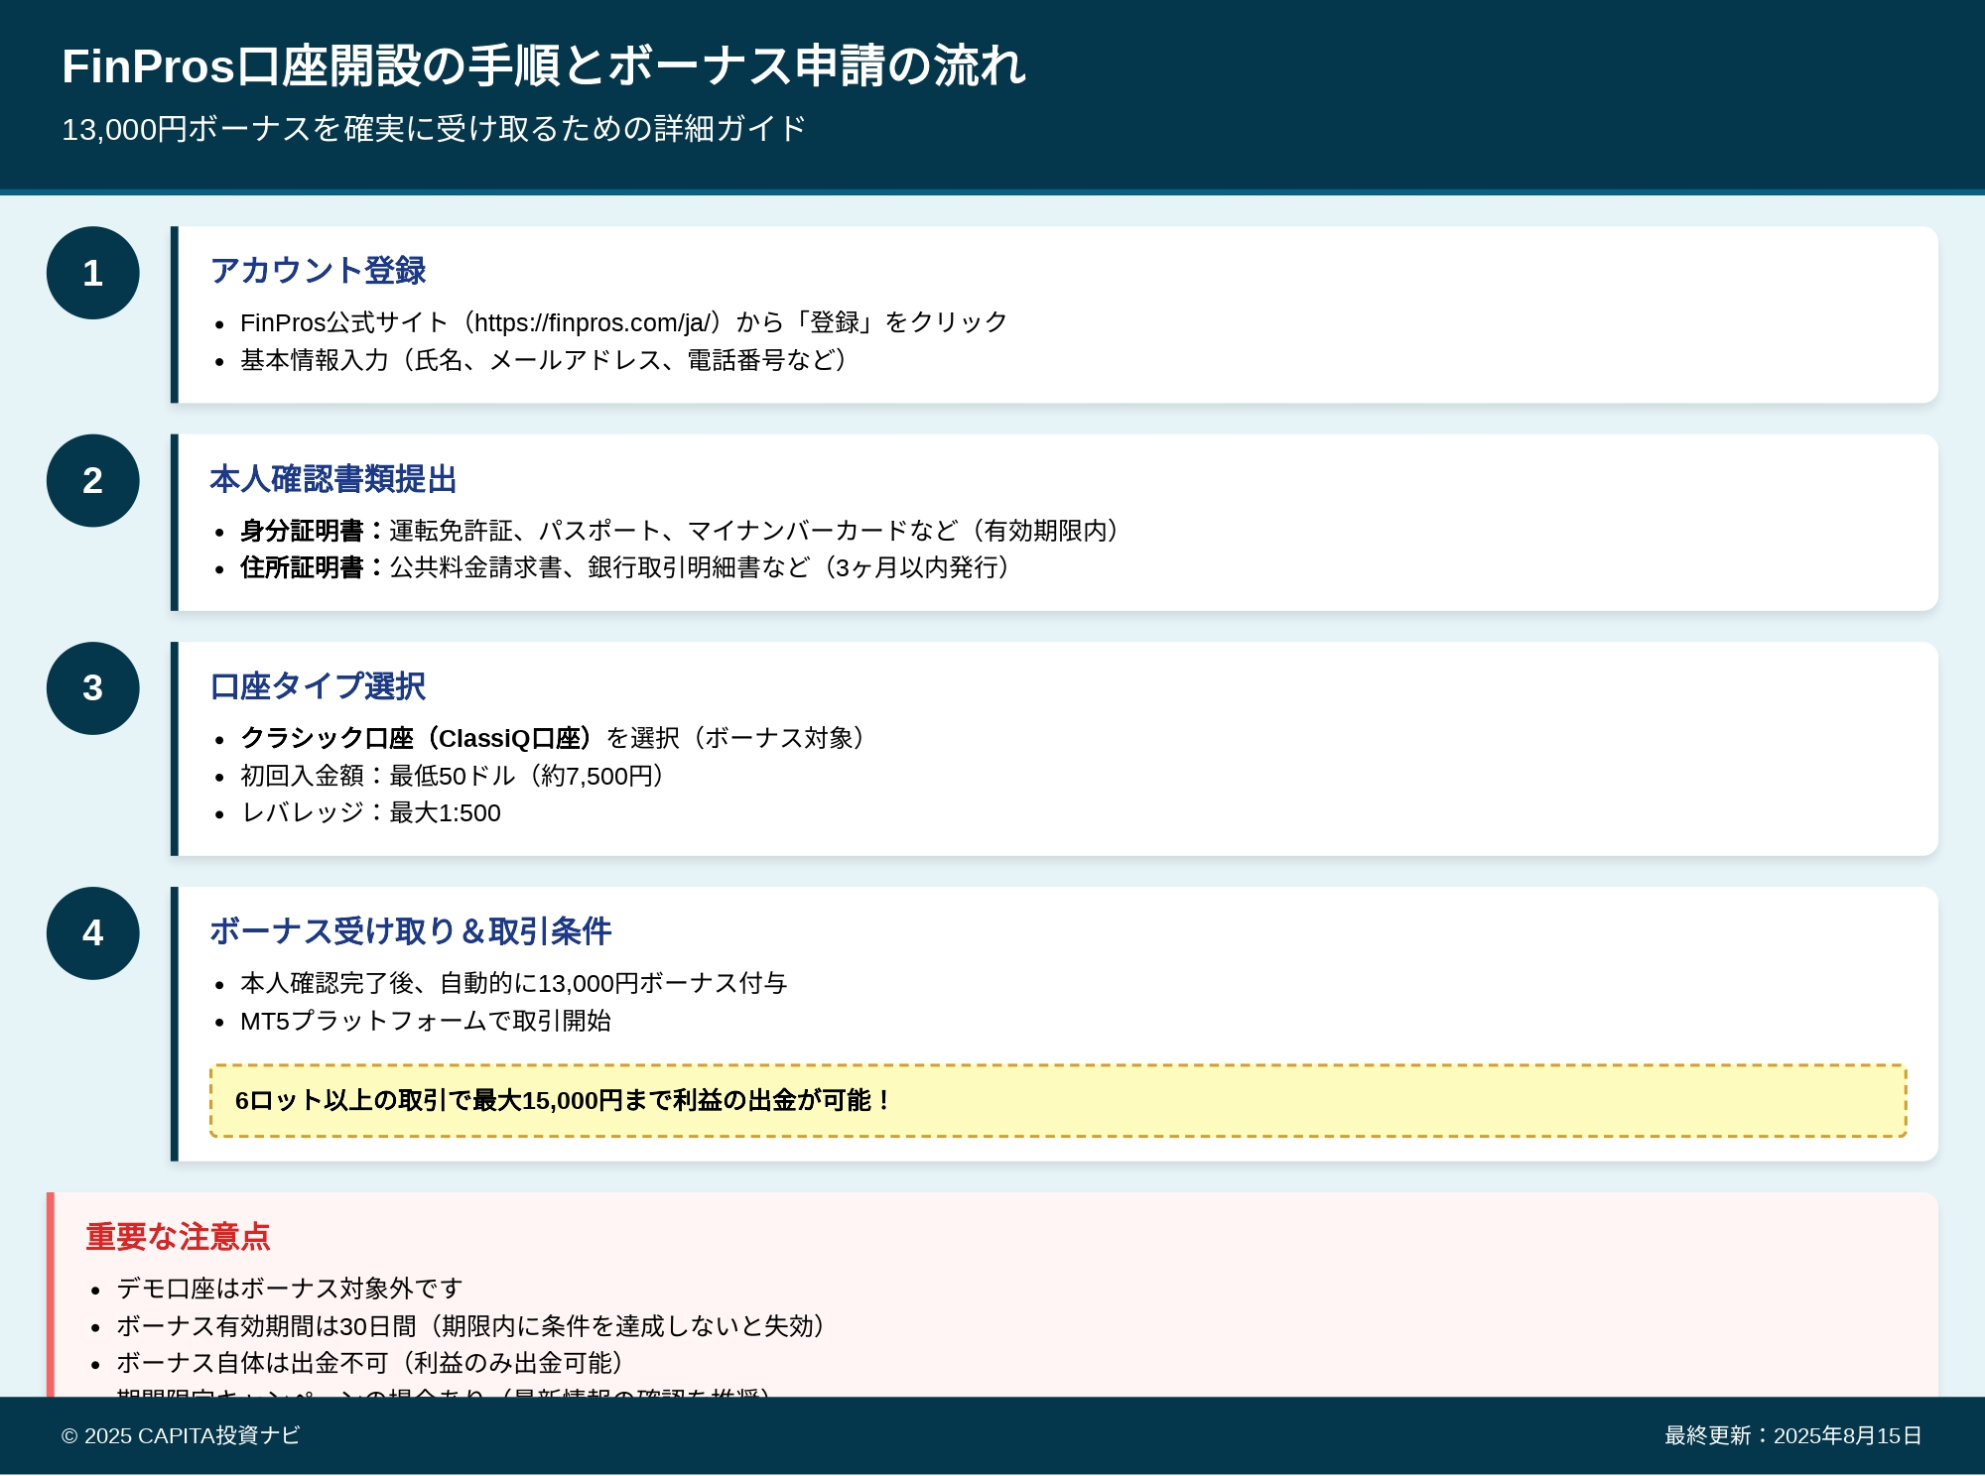Click the line 'ボーナス自体は出金不可（利益のみ出金可能）'
The width and height of the screenshot is (1985, 1476).
(371, 1363)
